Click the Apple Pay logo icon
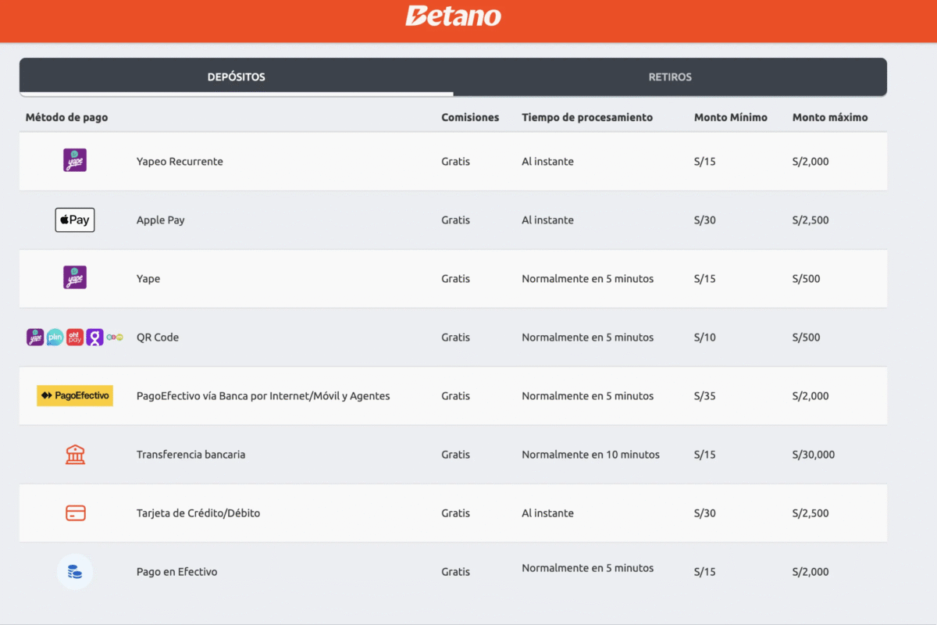Image resolution: width=937 pixels, height=625 pixels. tap(75, 220)
